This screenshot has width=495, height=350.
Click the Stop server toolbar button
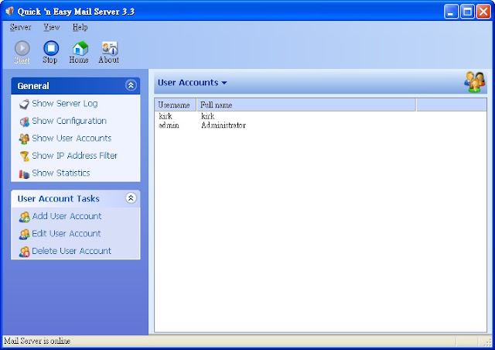pos(50,52)
